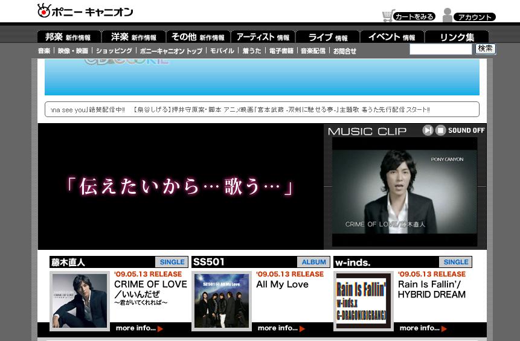The image size is (520, 341).
Task: Toggle SOUND OFF for music clip
Action: coord(466,130)
